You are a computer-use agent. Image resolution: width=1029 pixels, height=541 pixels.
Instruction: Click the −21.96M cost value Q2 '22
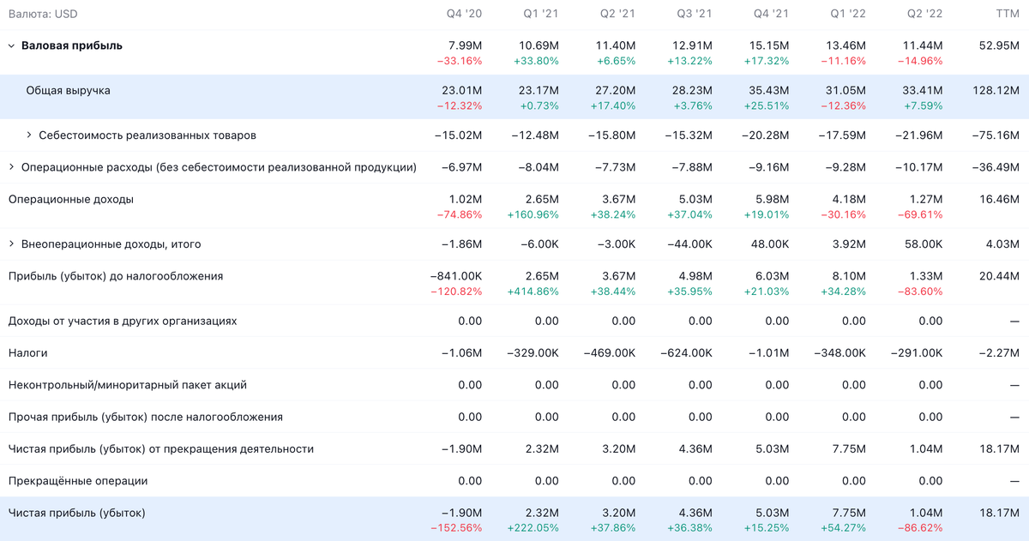click(x=918, y=135)
